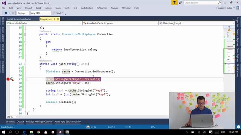Image resolution: width=241 pixels, height=135 pixels.
Task: Open the Debug configuration dropdown
Action: (x=23, y=13)
